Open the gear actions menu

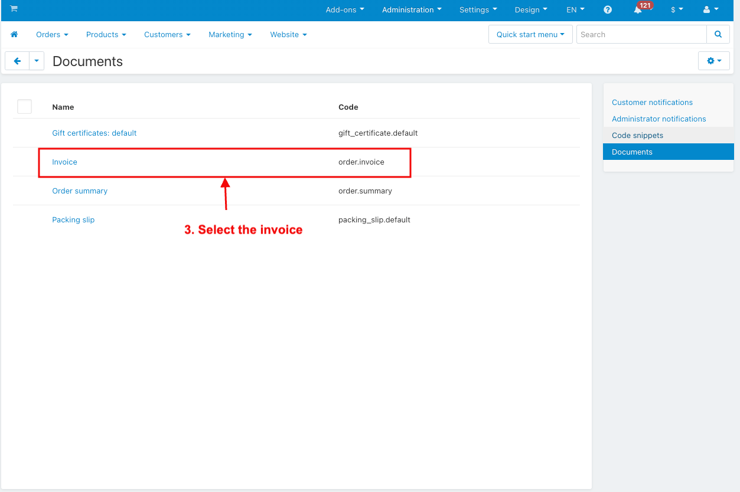pos(714,61)
